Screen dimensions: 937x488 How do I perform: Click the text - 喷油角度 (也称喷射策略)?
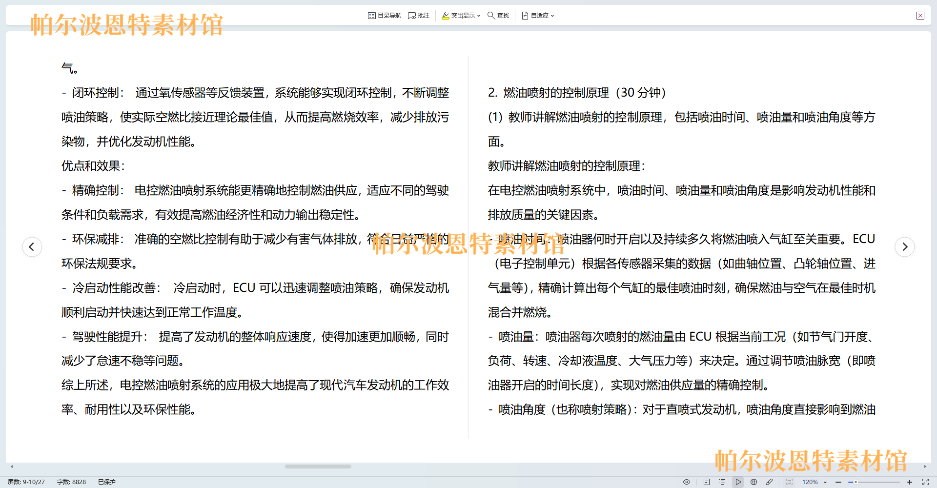560,409
